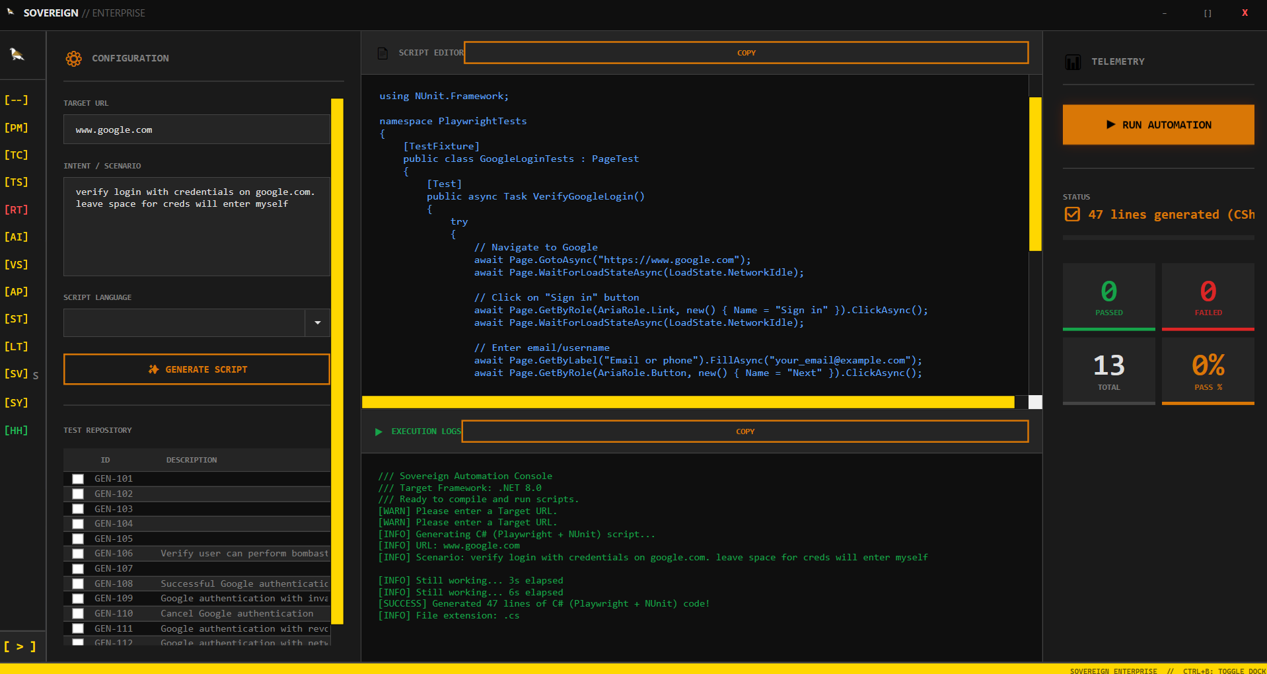
Task: Click Run Automation button
Action: 1159,124
